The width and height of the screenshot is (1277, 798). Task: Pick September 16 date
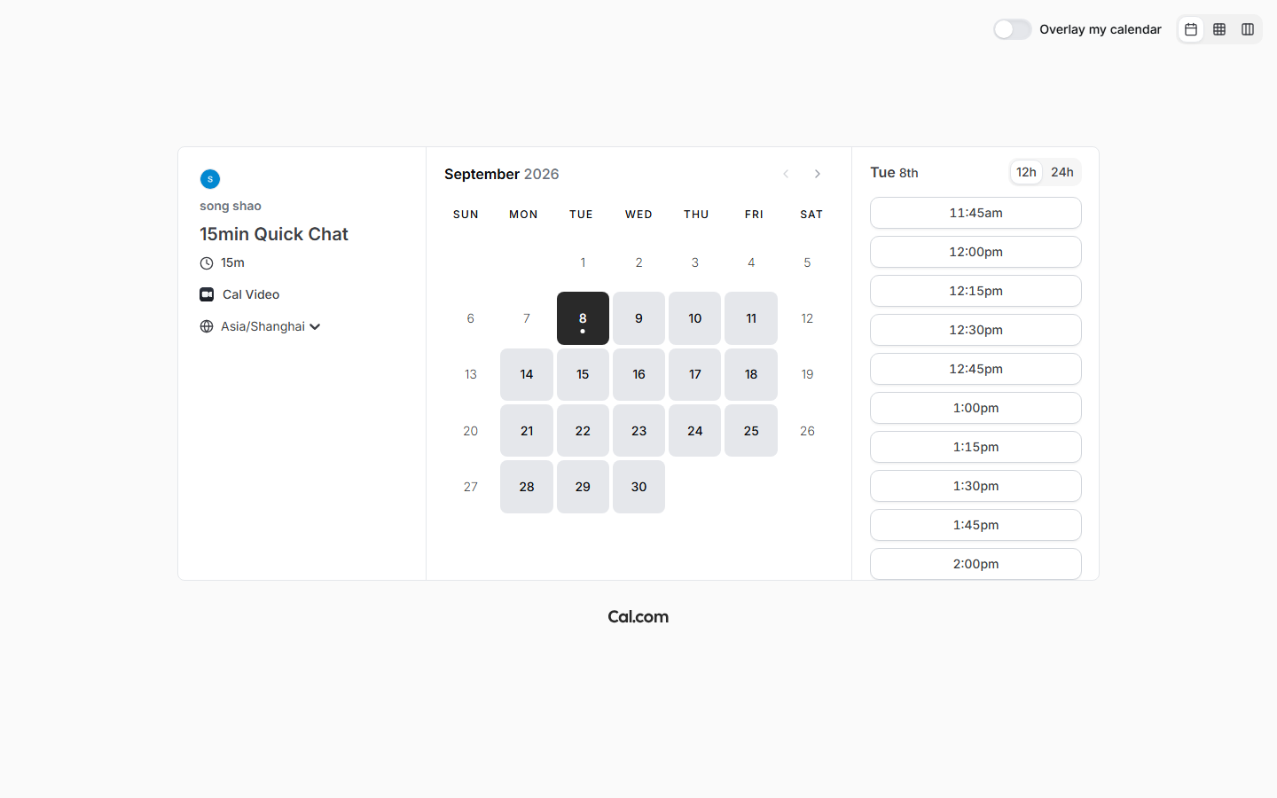tap(638, 374)
